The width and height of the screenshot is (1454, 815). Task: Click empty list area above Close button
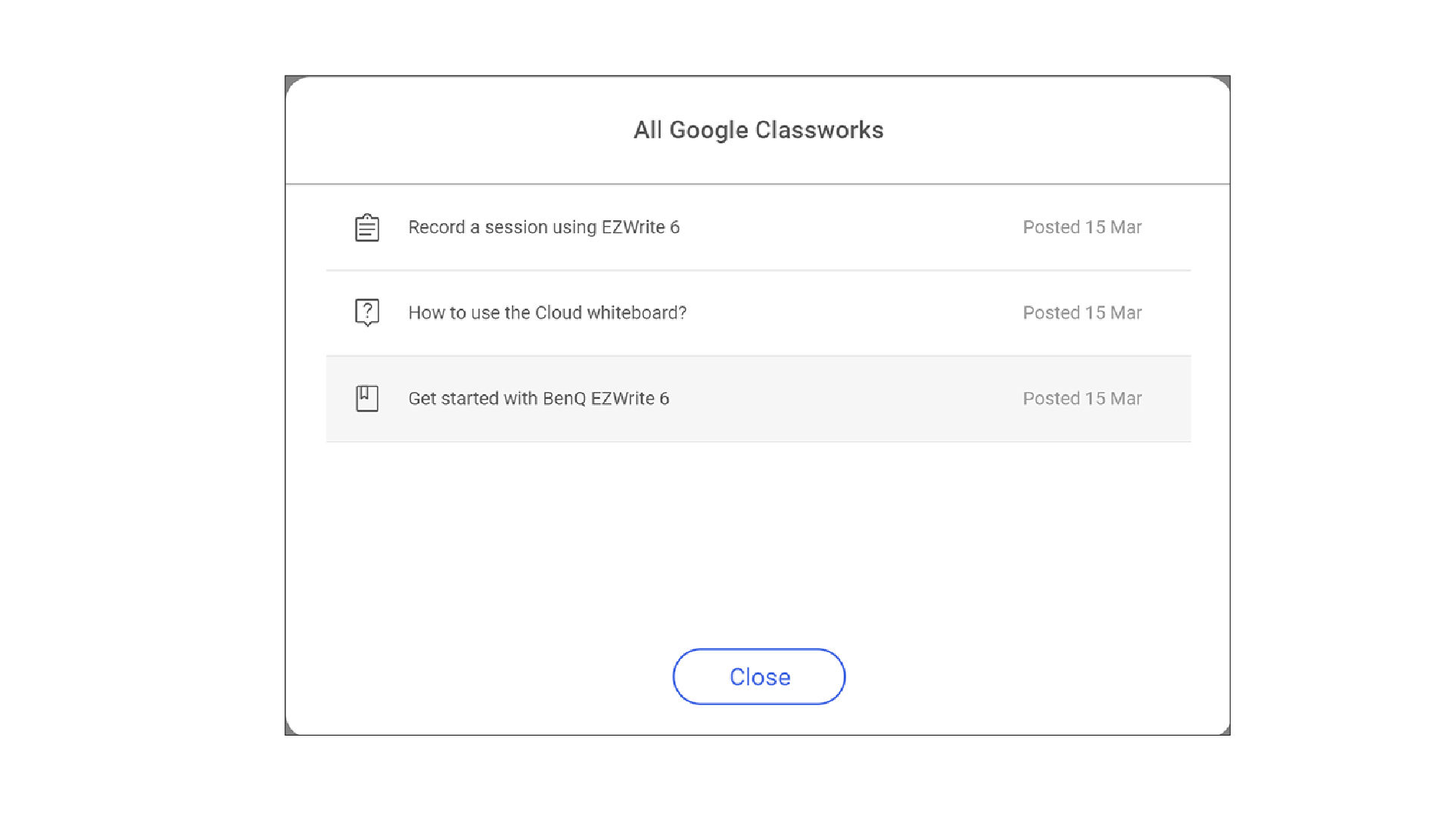point(758,537)
